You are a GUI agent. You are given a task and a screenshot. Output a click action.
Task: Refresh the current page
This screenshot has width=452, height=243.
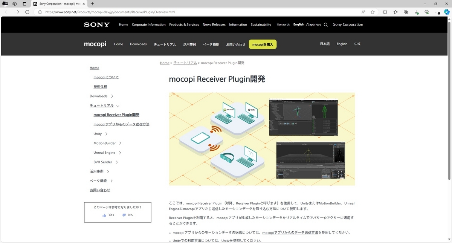pyautogui.click(x=27, y=12)
